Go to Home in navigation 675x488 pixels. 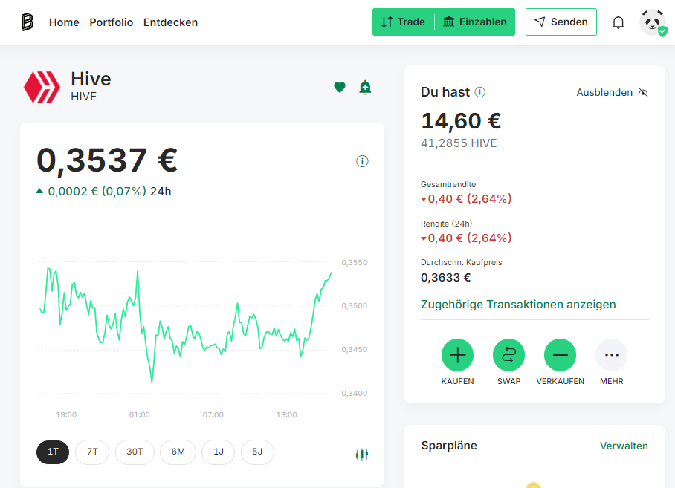[x=64, y=22]
